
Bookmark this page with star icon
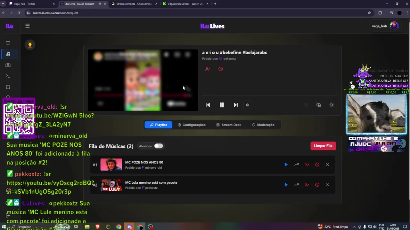click(x=369, y=13)
